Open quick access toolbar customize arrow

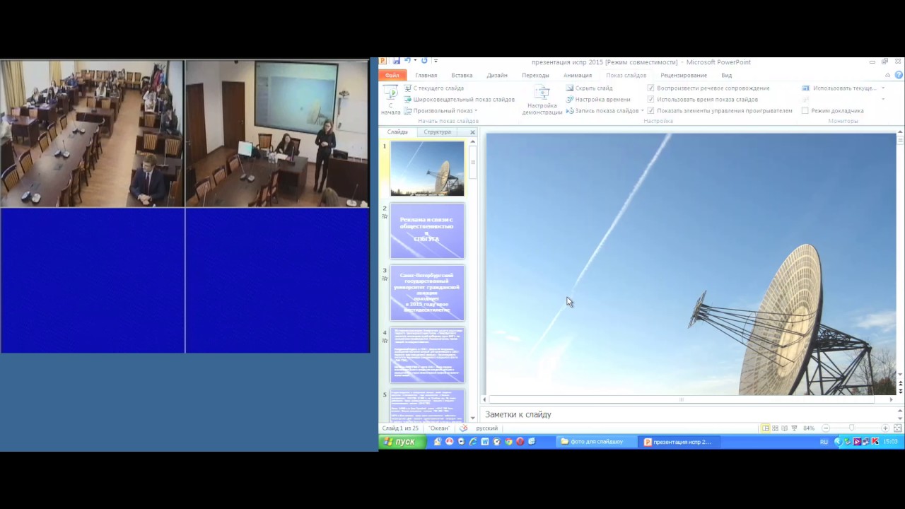[436, 62]
